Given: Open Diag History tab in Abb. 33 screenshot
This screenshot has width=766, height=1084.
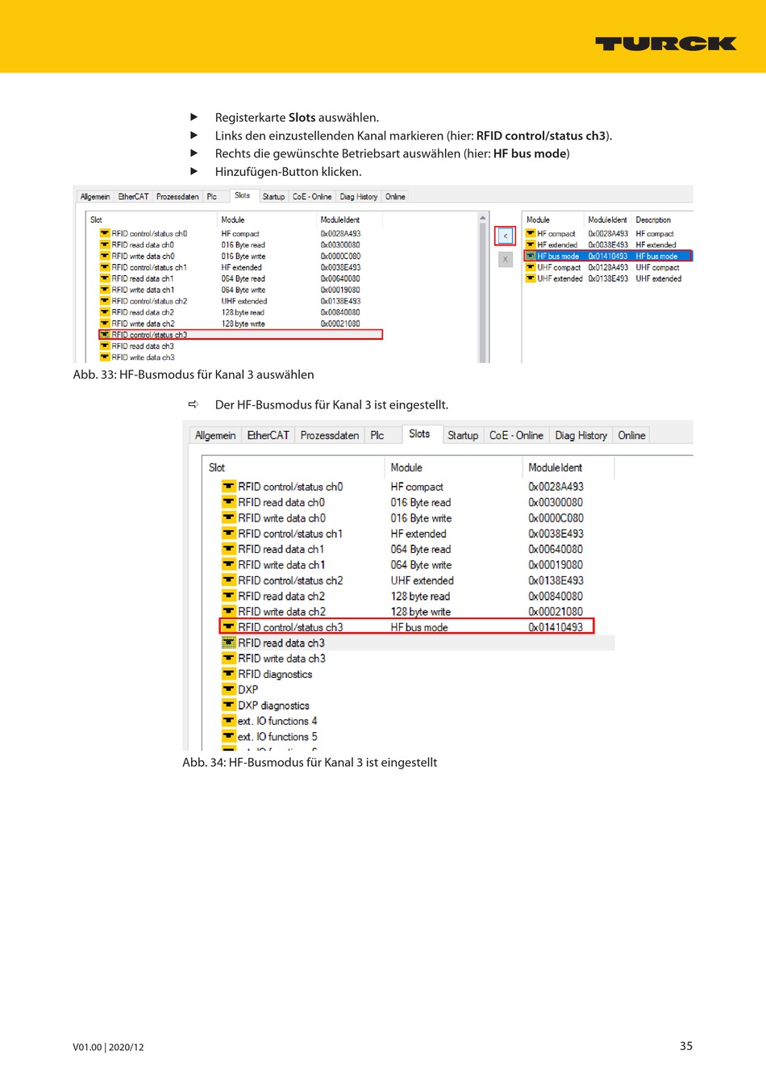Looking at the screenshot, I should pyautogui.click(x=359, y=197).
